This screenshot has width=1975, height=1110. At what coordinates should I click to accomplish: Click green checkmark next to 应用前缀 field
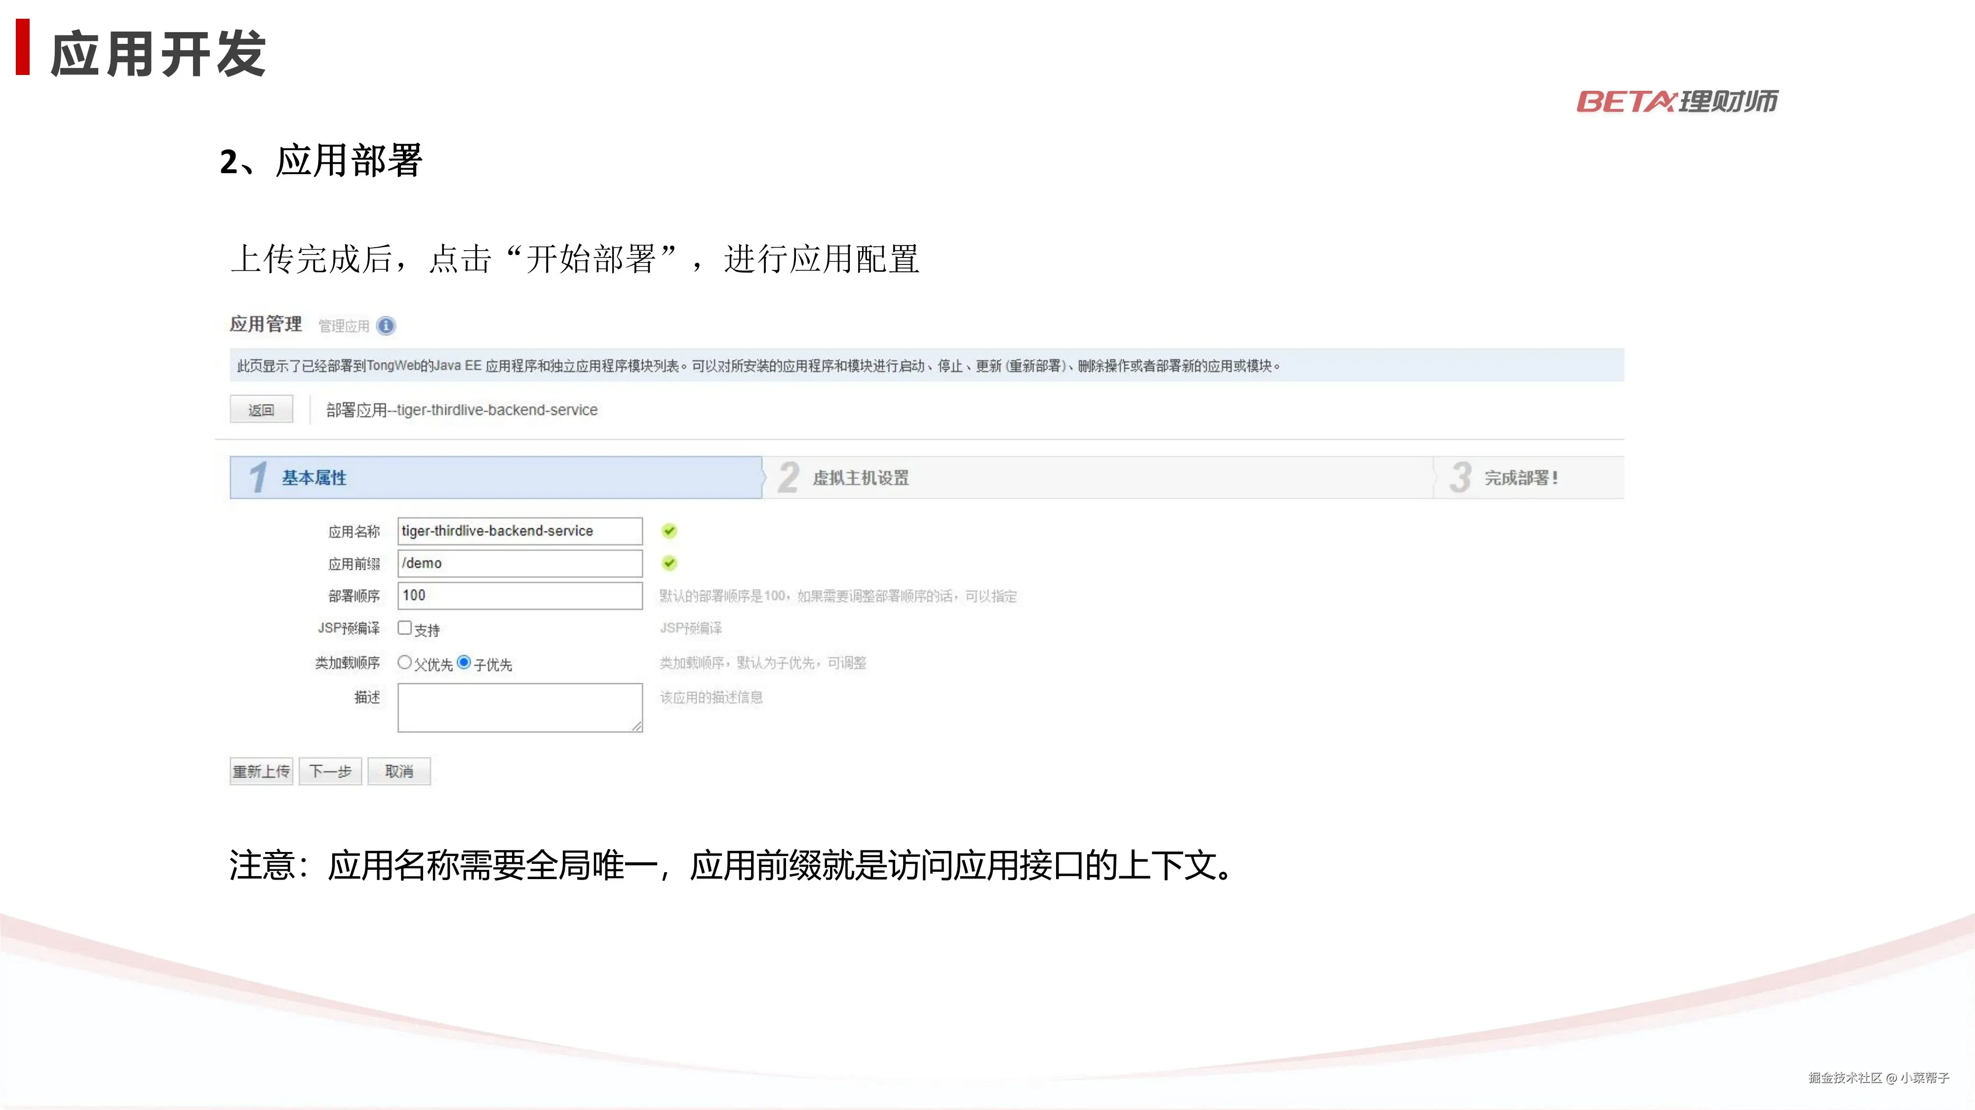pos(670,563)
